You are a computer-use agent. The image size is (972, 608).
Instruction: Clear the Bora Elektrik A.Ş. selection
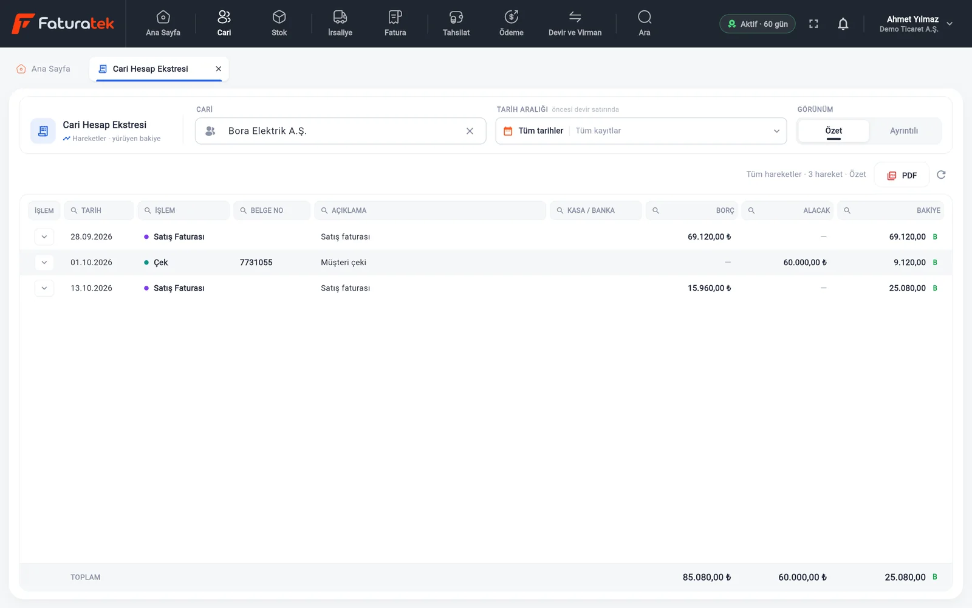coord(470,131)
